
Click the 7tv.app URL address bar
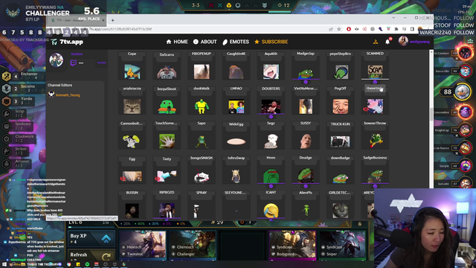[207, 29]
